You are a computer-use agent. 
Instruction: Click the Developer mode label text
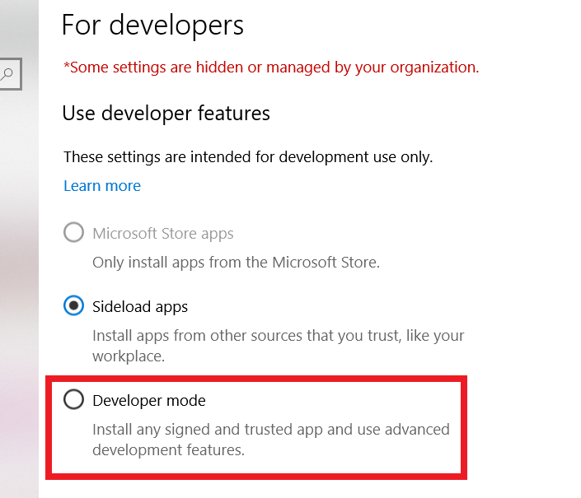(x=149, y=401)
